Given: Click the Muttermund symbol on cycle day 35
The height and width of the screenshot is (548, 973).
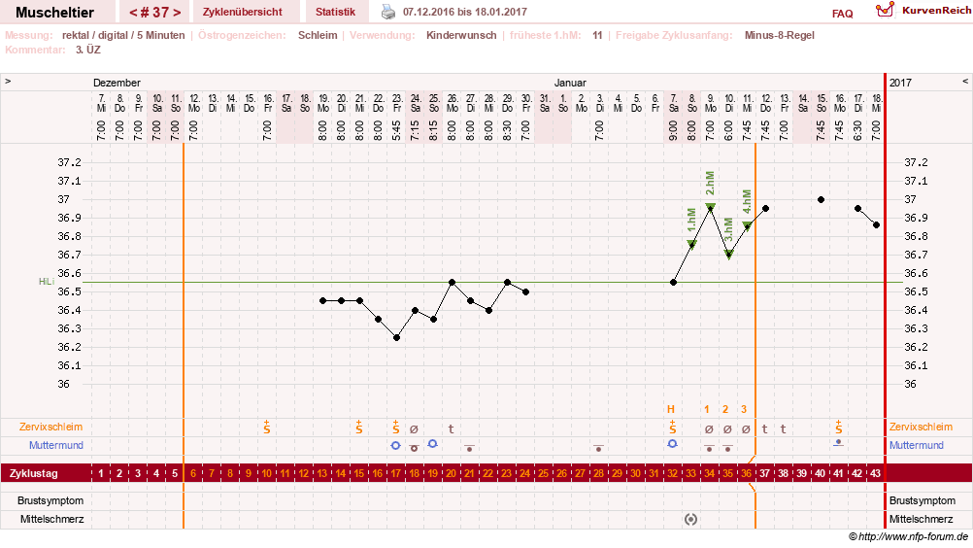Looking at the screenshot, I should coord(728,448).
